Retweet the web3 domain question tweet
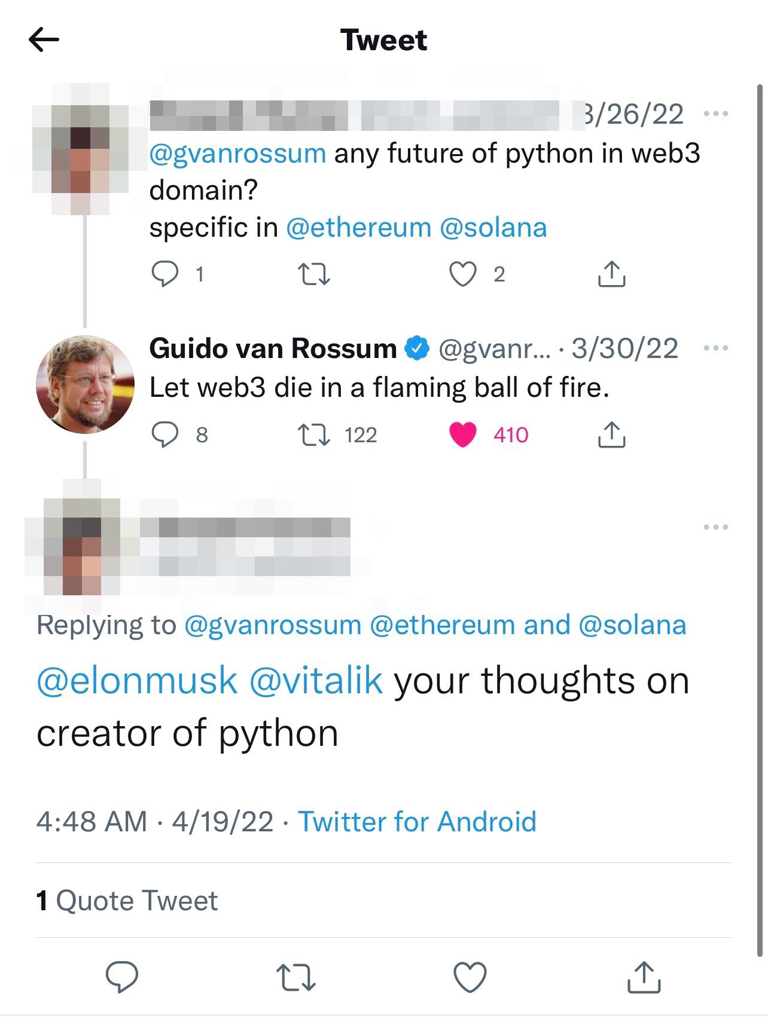Image resolution: width=768 pixels, height=1019 pixels. [314, 274]
